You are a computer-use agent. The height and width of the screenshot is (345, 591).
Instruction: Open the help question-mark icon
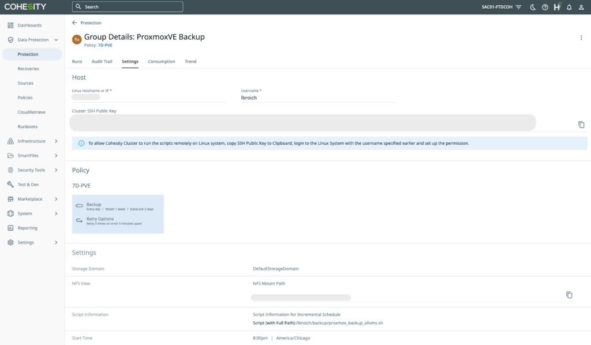point(544,6)
